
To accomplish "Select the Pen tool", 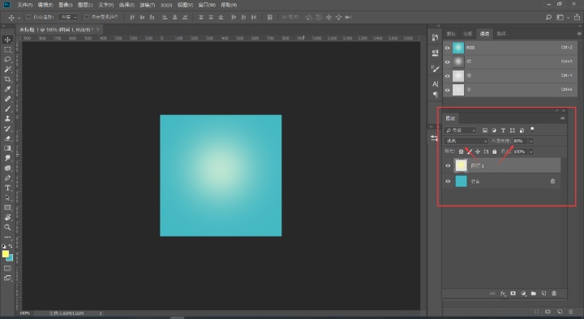I will point(7,178).
